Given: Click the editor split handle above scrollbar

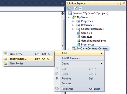Looking at the screenshot, I should point(63,13).
